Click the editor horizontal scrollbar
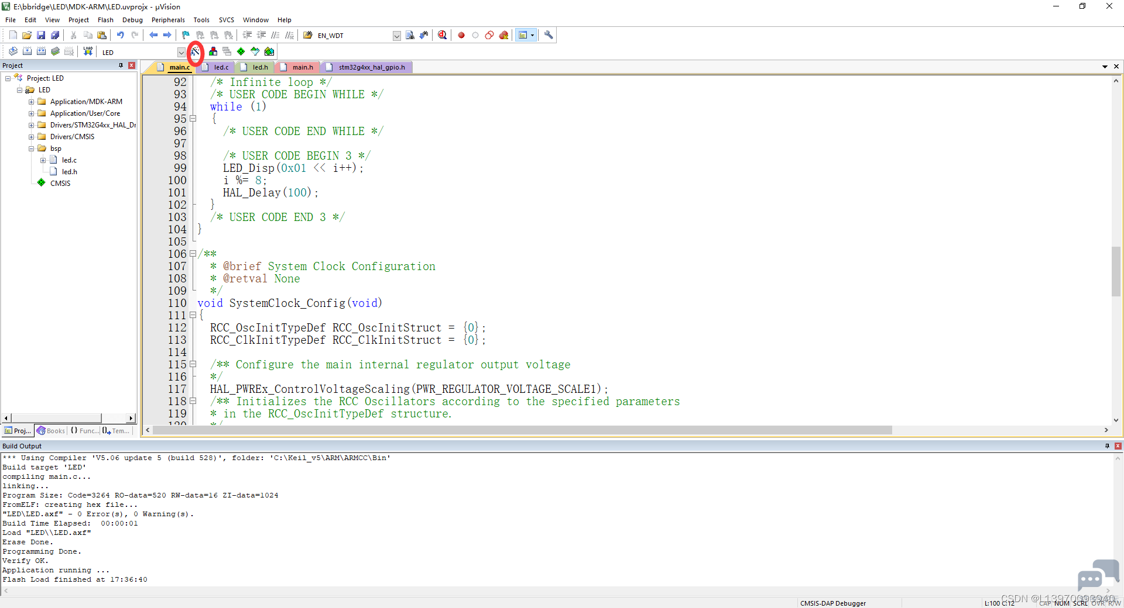 coord(522,430)
